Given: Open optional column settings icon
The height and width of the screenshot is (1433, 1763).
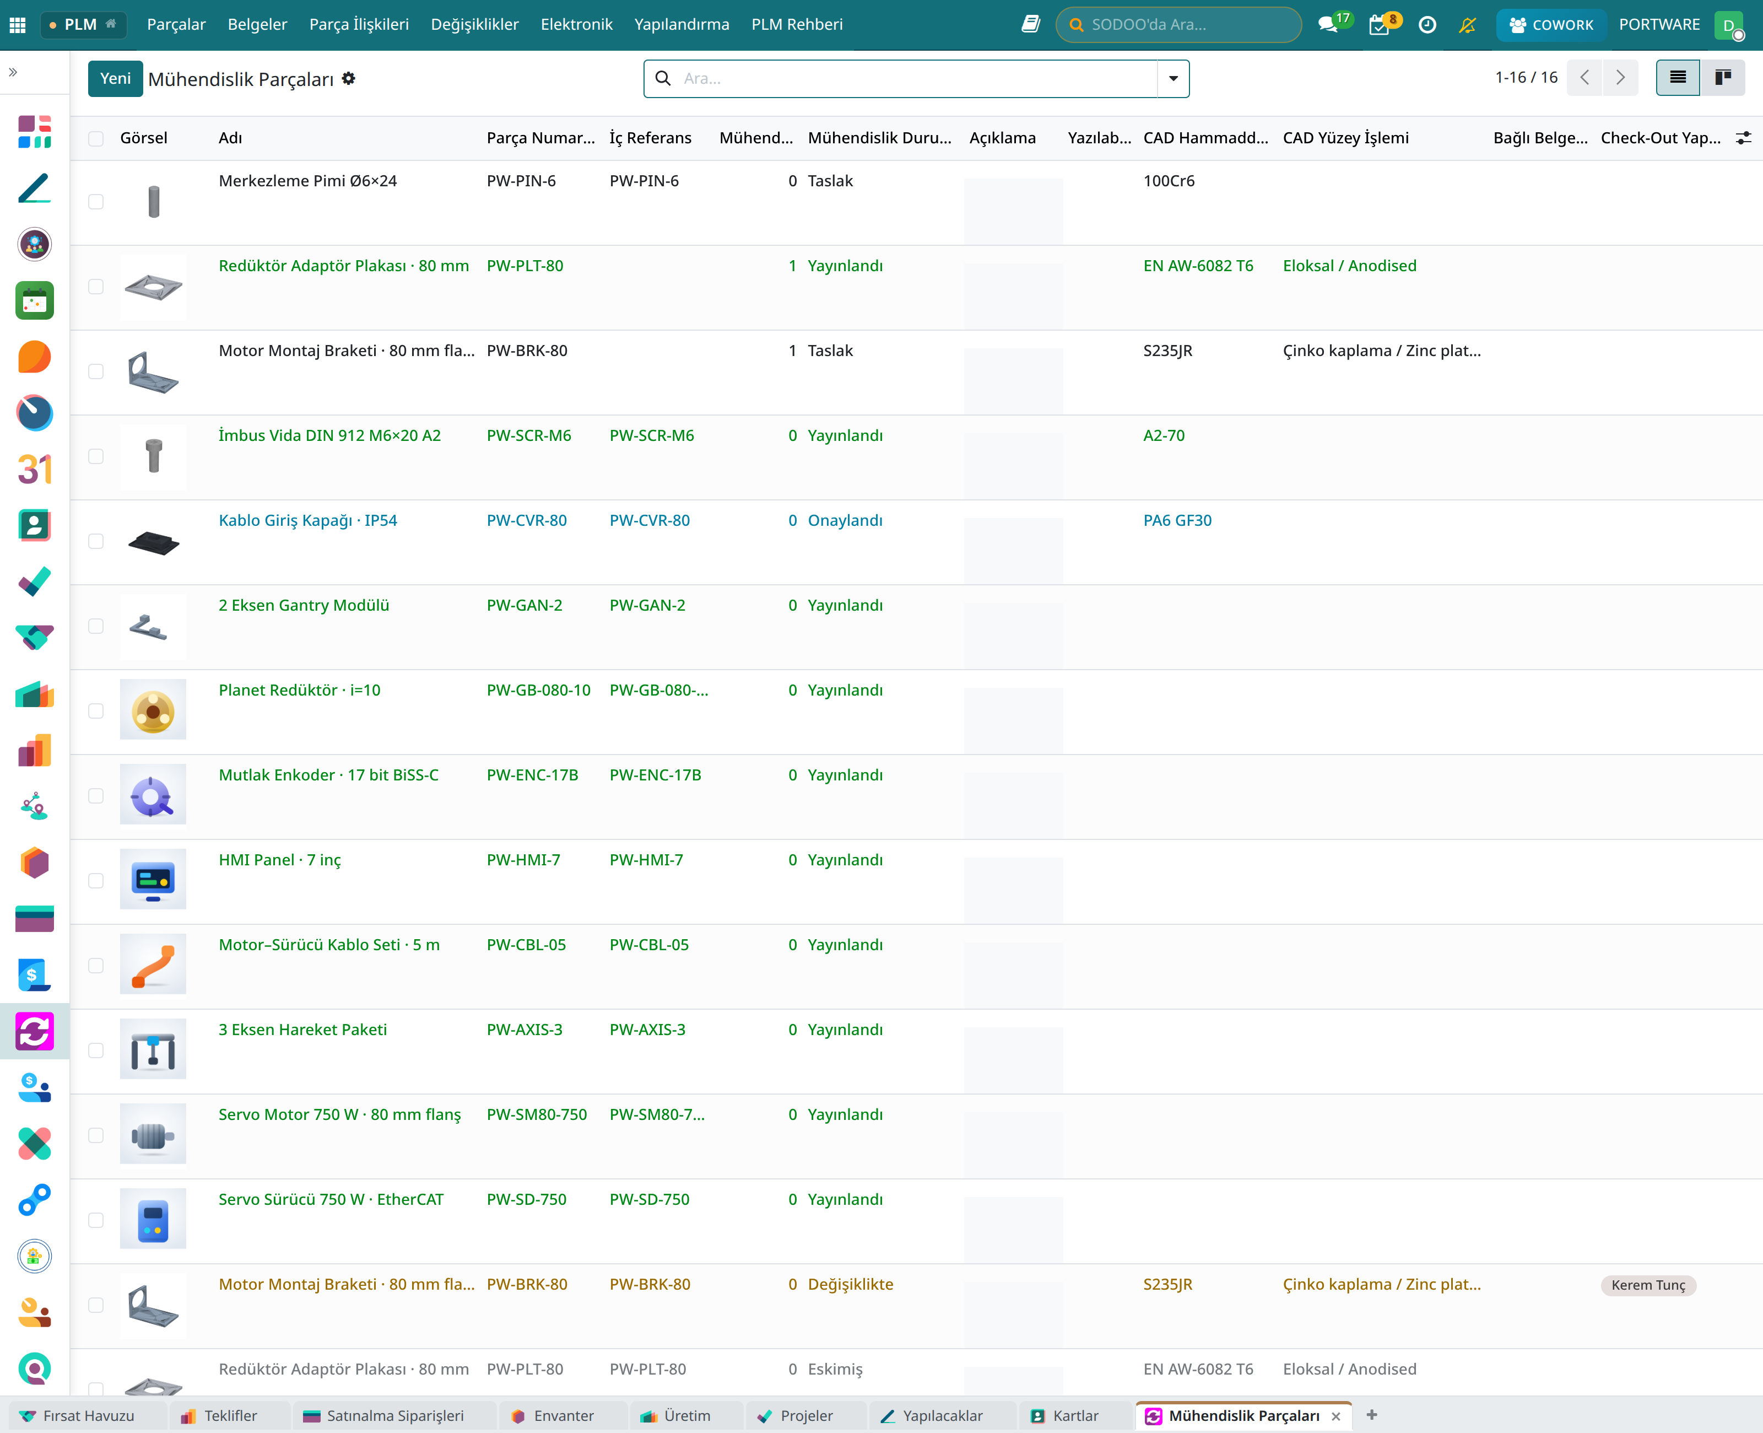Looking at the screenshot, I should (1743, 138).
